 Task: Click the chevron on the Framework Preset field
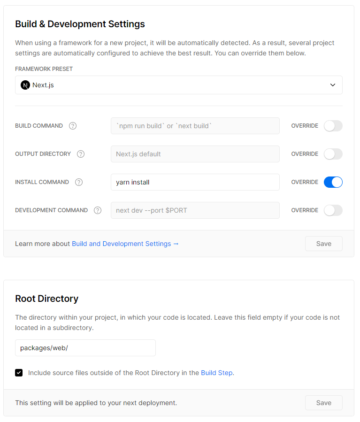coord(333,85)
